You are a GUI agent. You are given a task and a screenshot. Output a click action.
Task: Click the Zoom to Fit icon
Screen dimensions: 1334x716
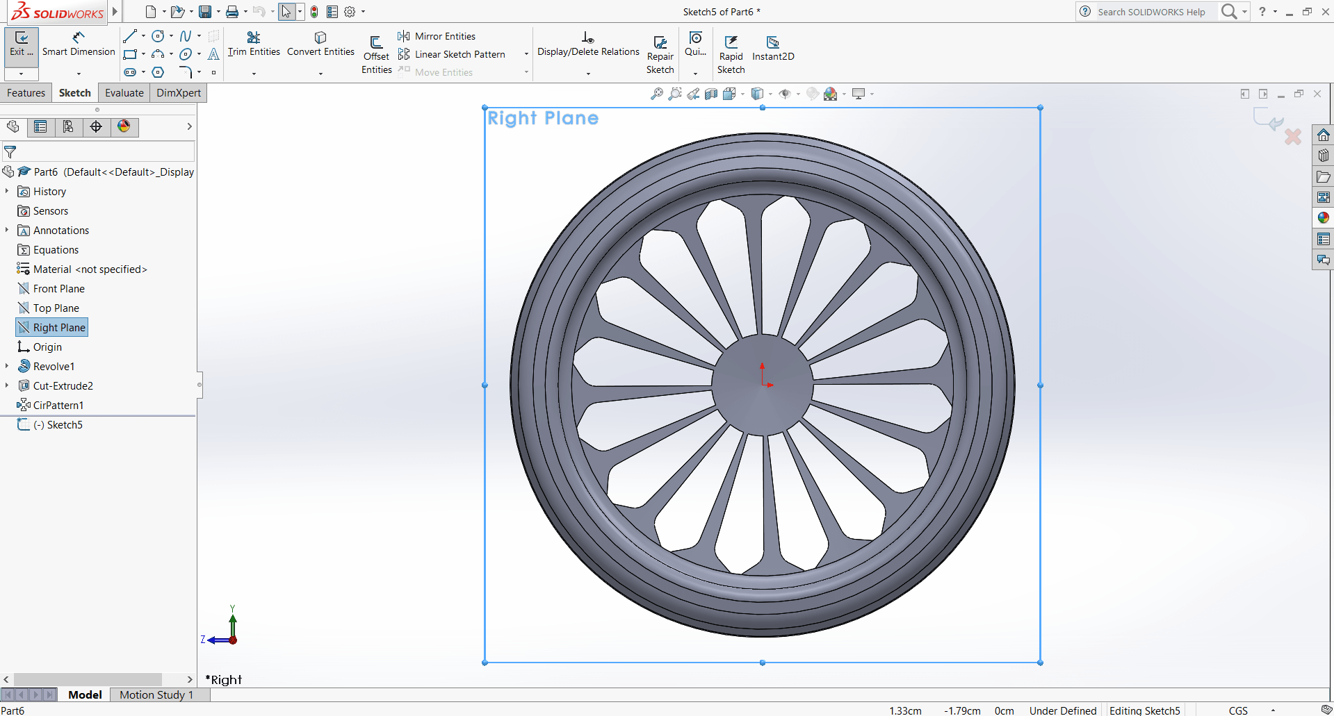656,94
